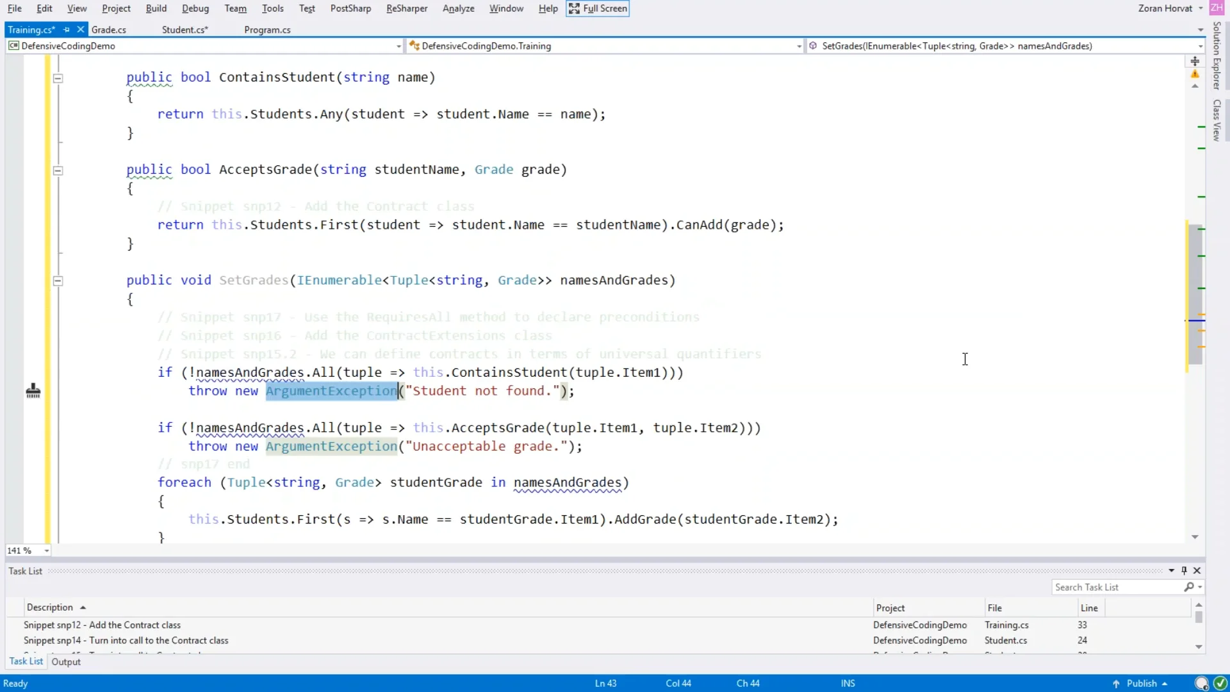Toggle auto-hide pin on Task List panel
This screenshot has height=692, width=1230.
(1184, 570)
